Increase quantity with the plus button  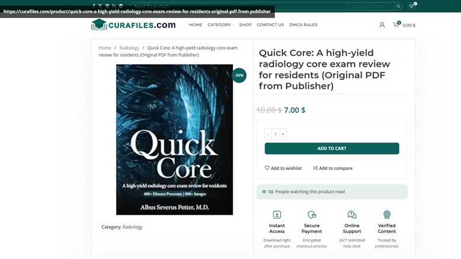coord(283,134)
